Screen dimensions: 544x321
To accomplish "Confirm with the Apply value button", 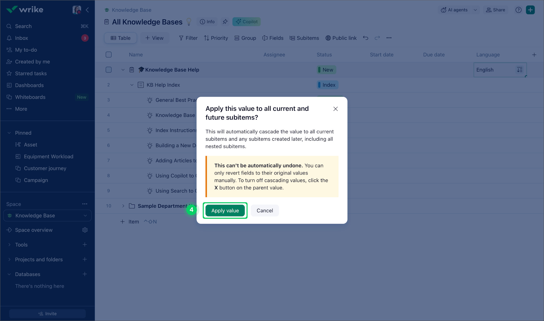I will (x=225, y=210).
